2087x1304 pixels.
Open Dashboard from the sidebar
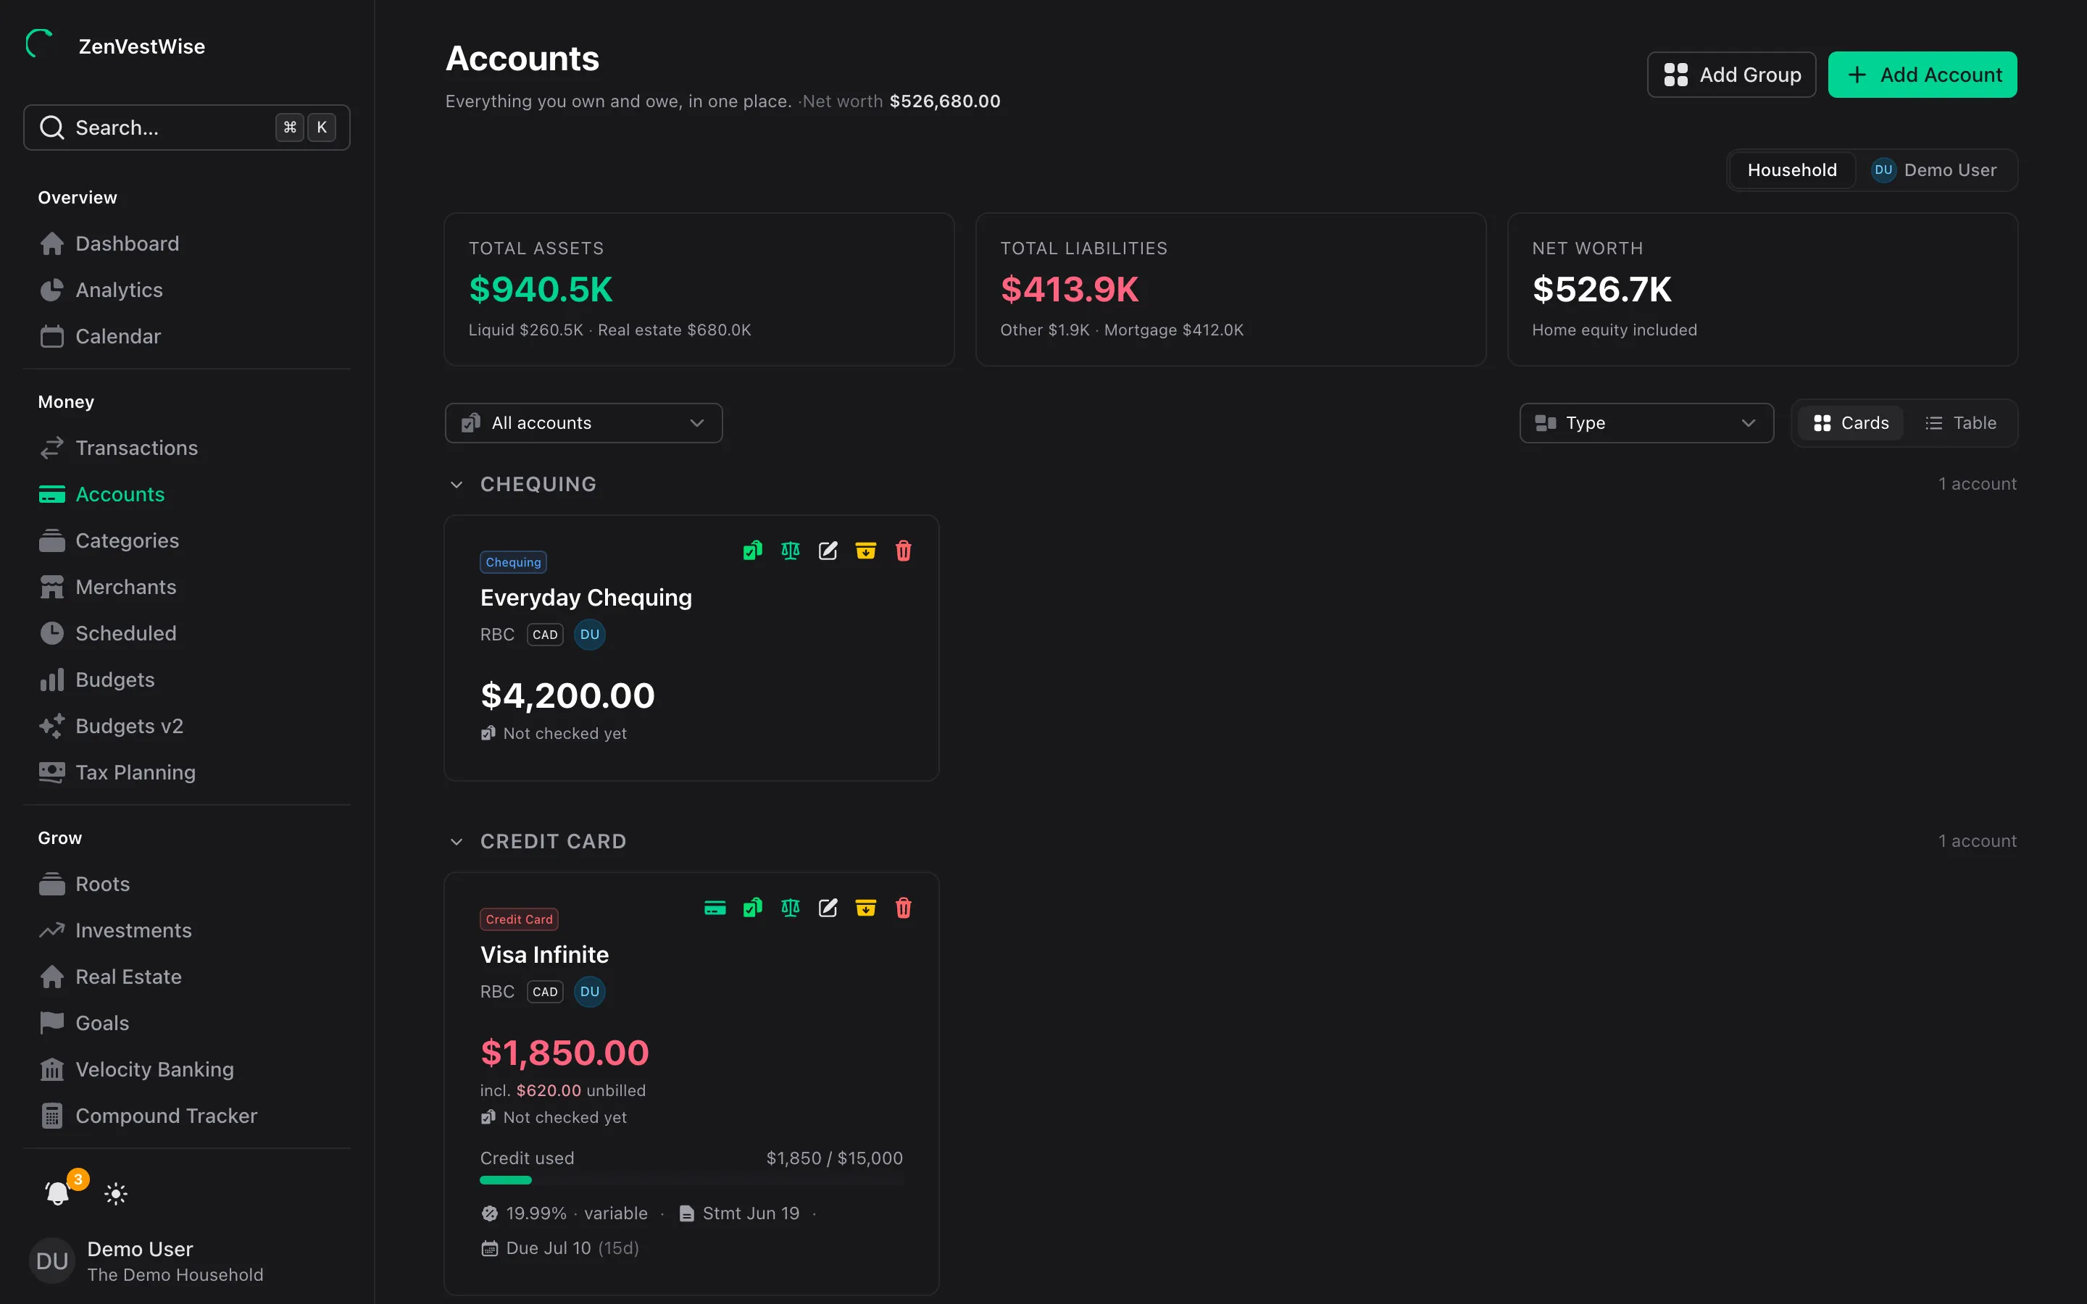(x=186, y=244)
